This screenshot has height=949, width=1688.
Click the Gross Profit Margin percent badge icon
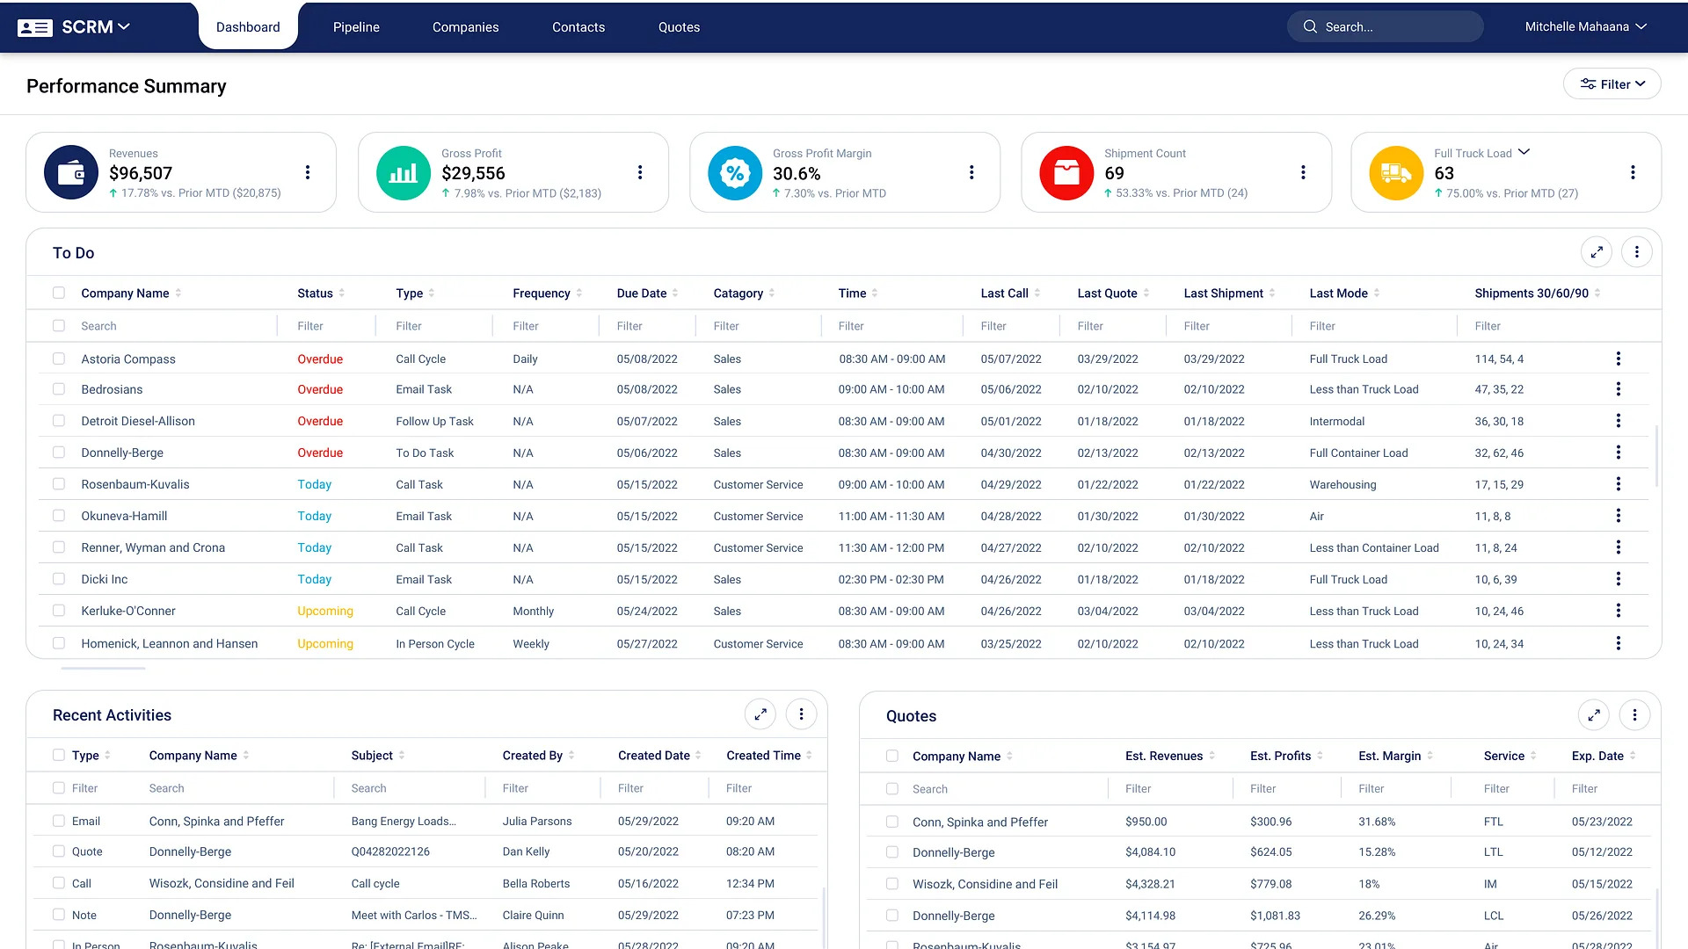tap(734, 172)
